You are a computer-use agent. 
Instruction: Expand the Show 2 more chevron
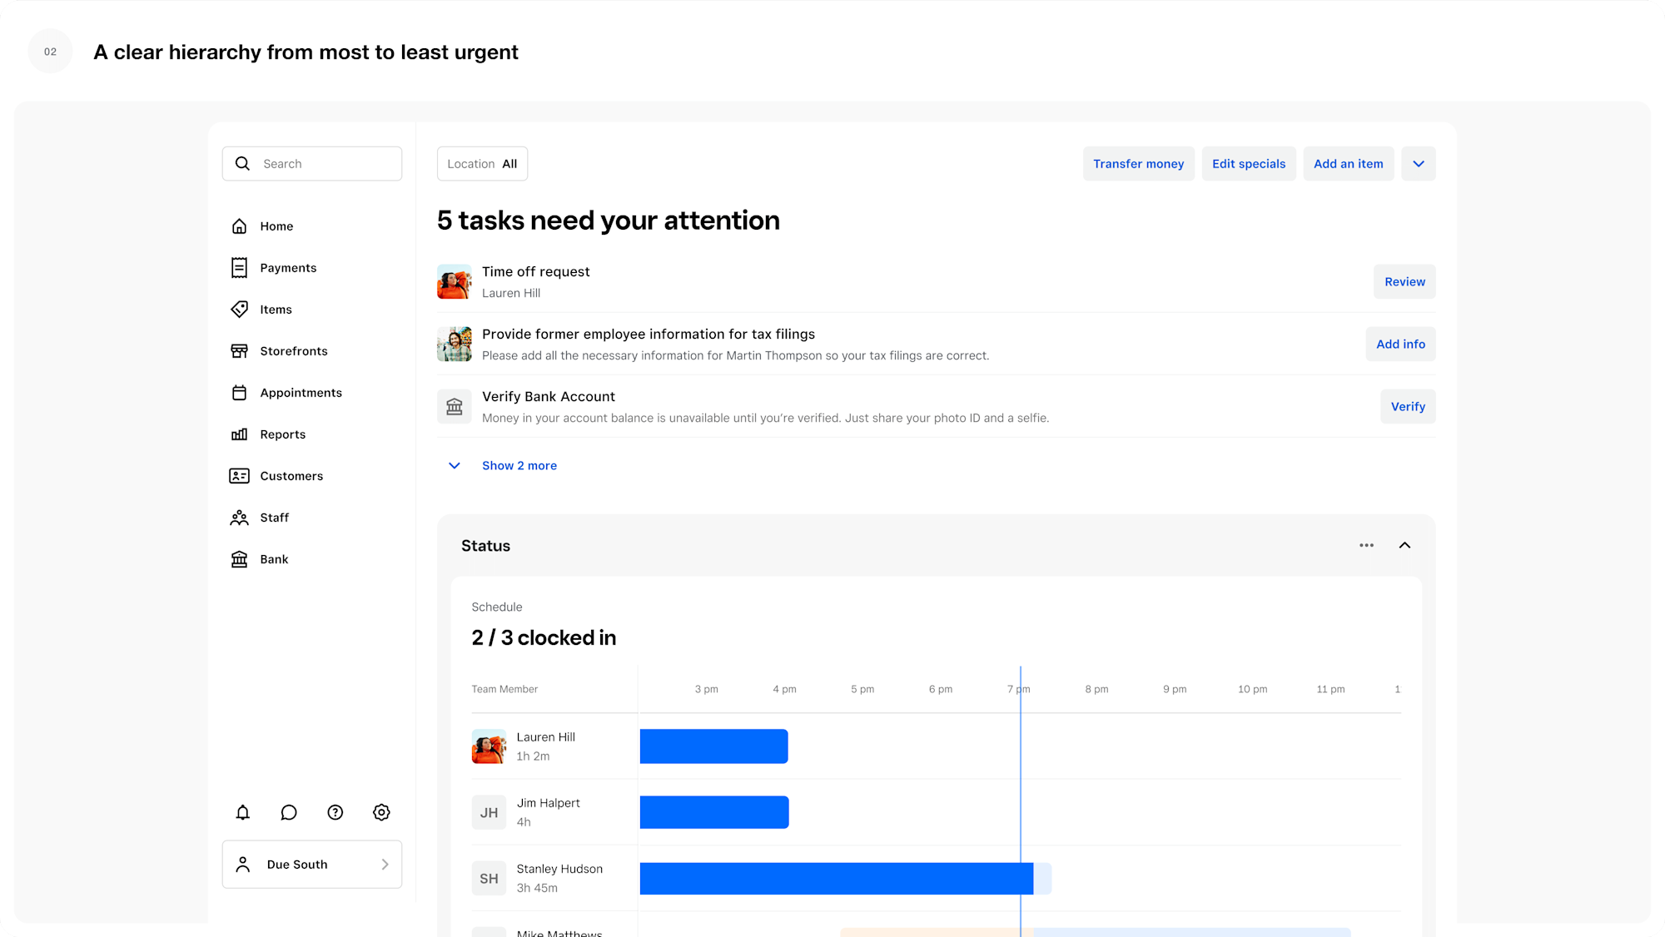point(455,466)
